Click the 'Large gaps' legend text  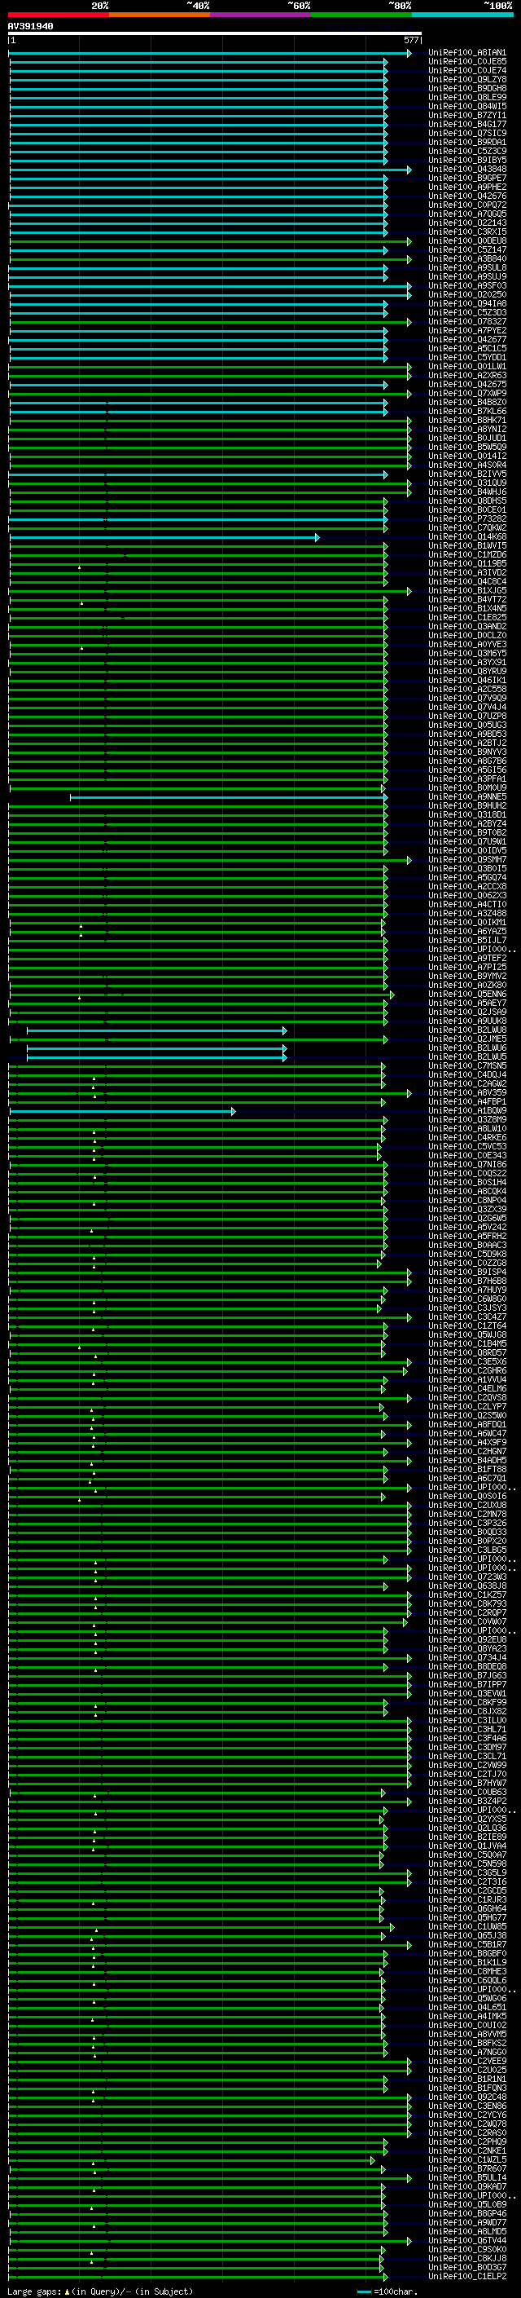pos(34,2291)
